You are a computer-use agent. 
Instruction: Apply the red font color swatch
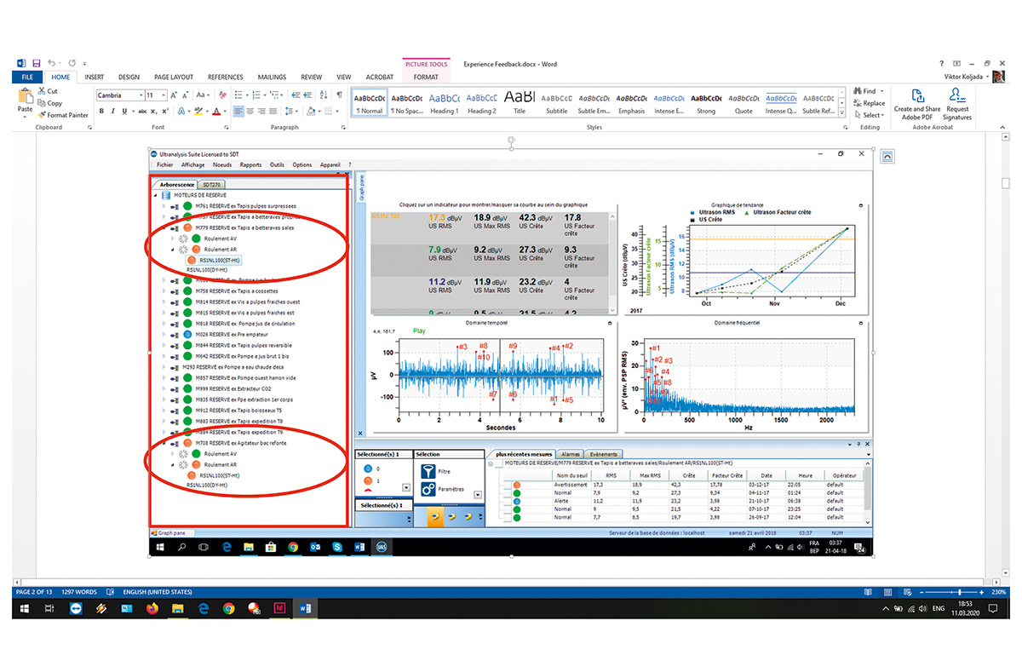coord(215,112)
